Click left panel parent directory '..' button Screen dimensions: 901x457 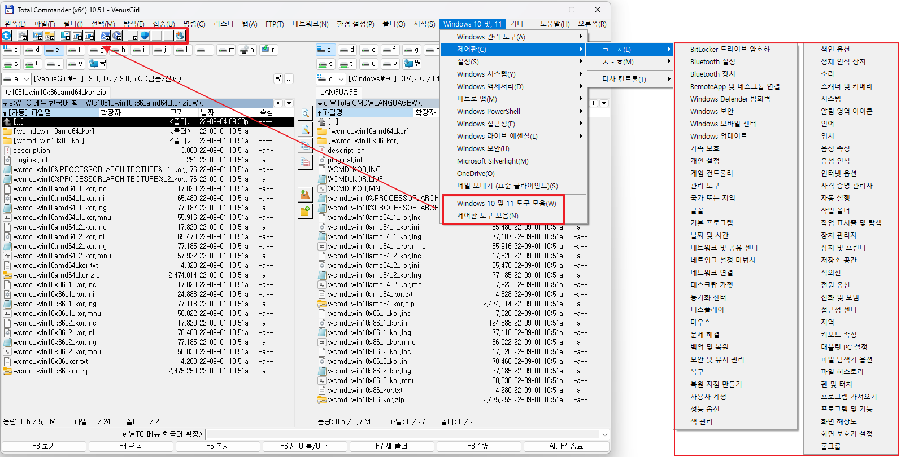click(289, 79)
